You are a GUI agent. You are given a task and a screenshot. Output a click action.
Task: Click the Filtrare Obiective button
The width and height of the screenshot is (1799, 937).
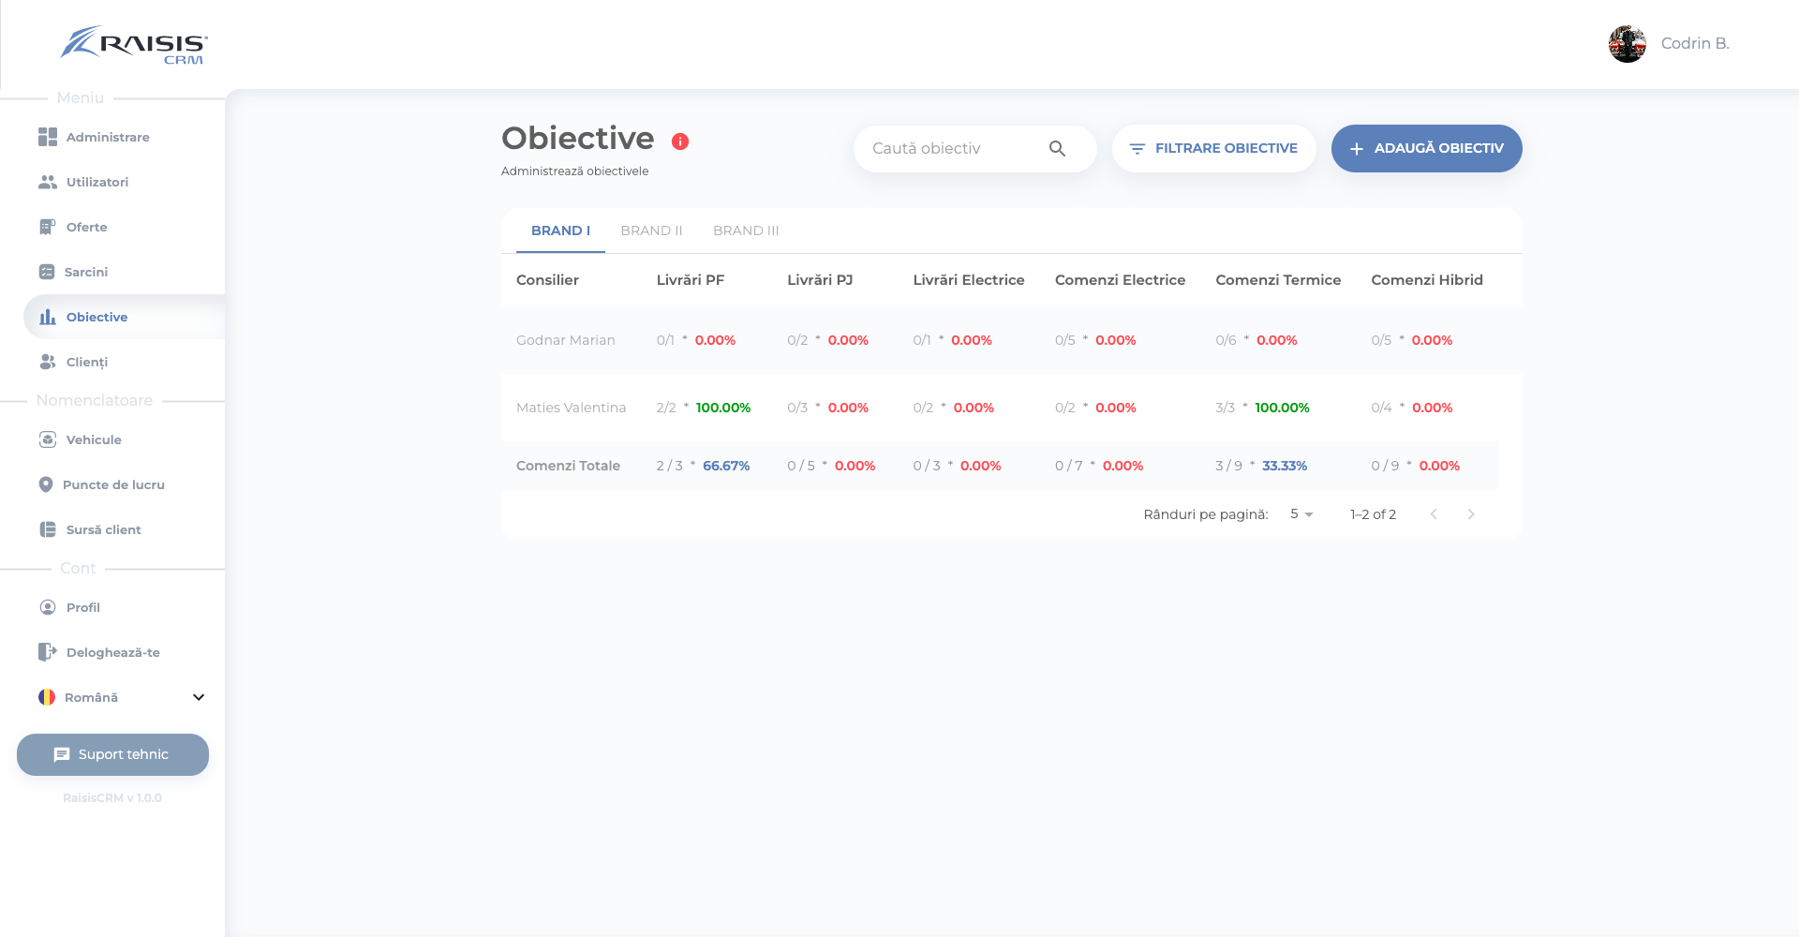click(1213, 148)
